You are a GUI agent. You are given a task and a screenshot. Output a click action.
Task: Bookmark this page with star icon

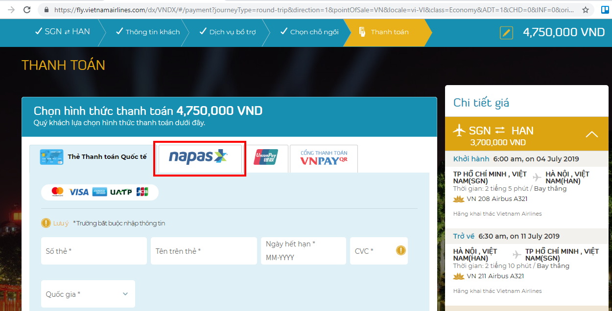coord(586,10)
